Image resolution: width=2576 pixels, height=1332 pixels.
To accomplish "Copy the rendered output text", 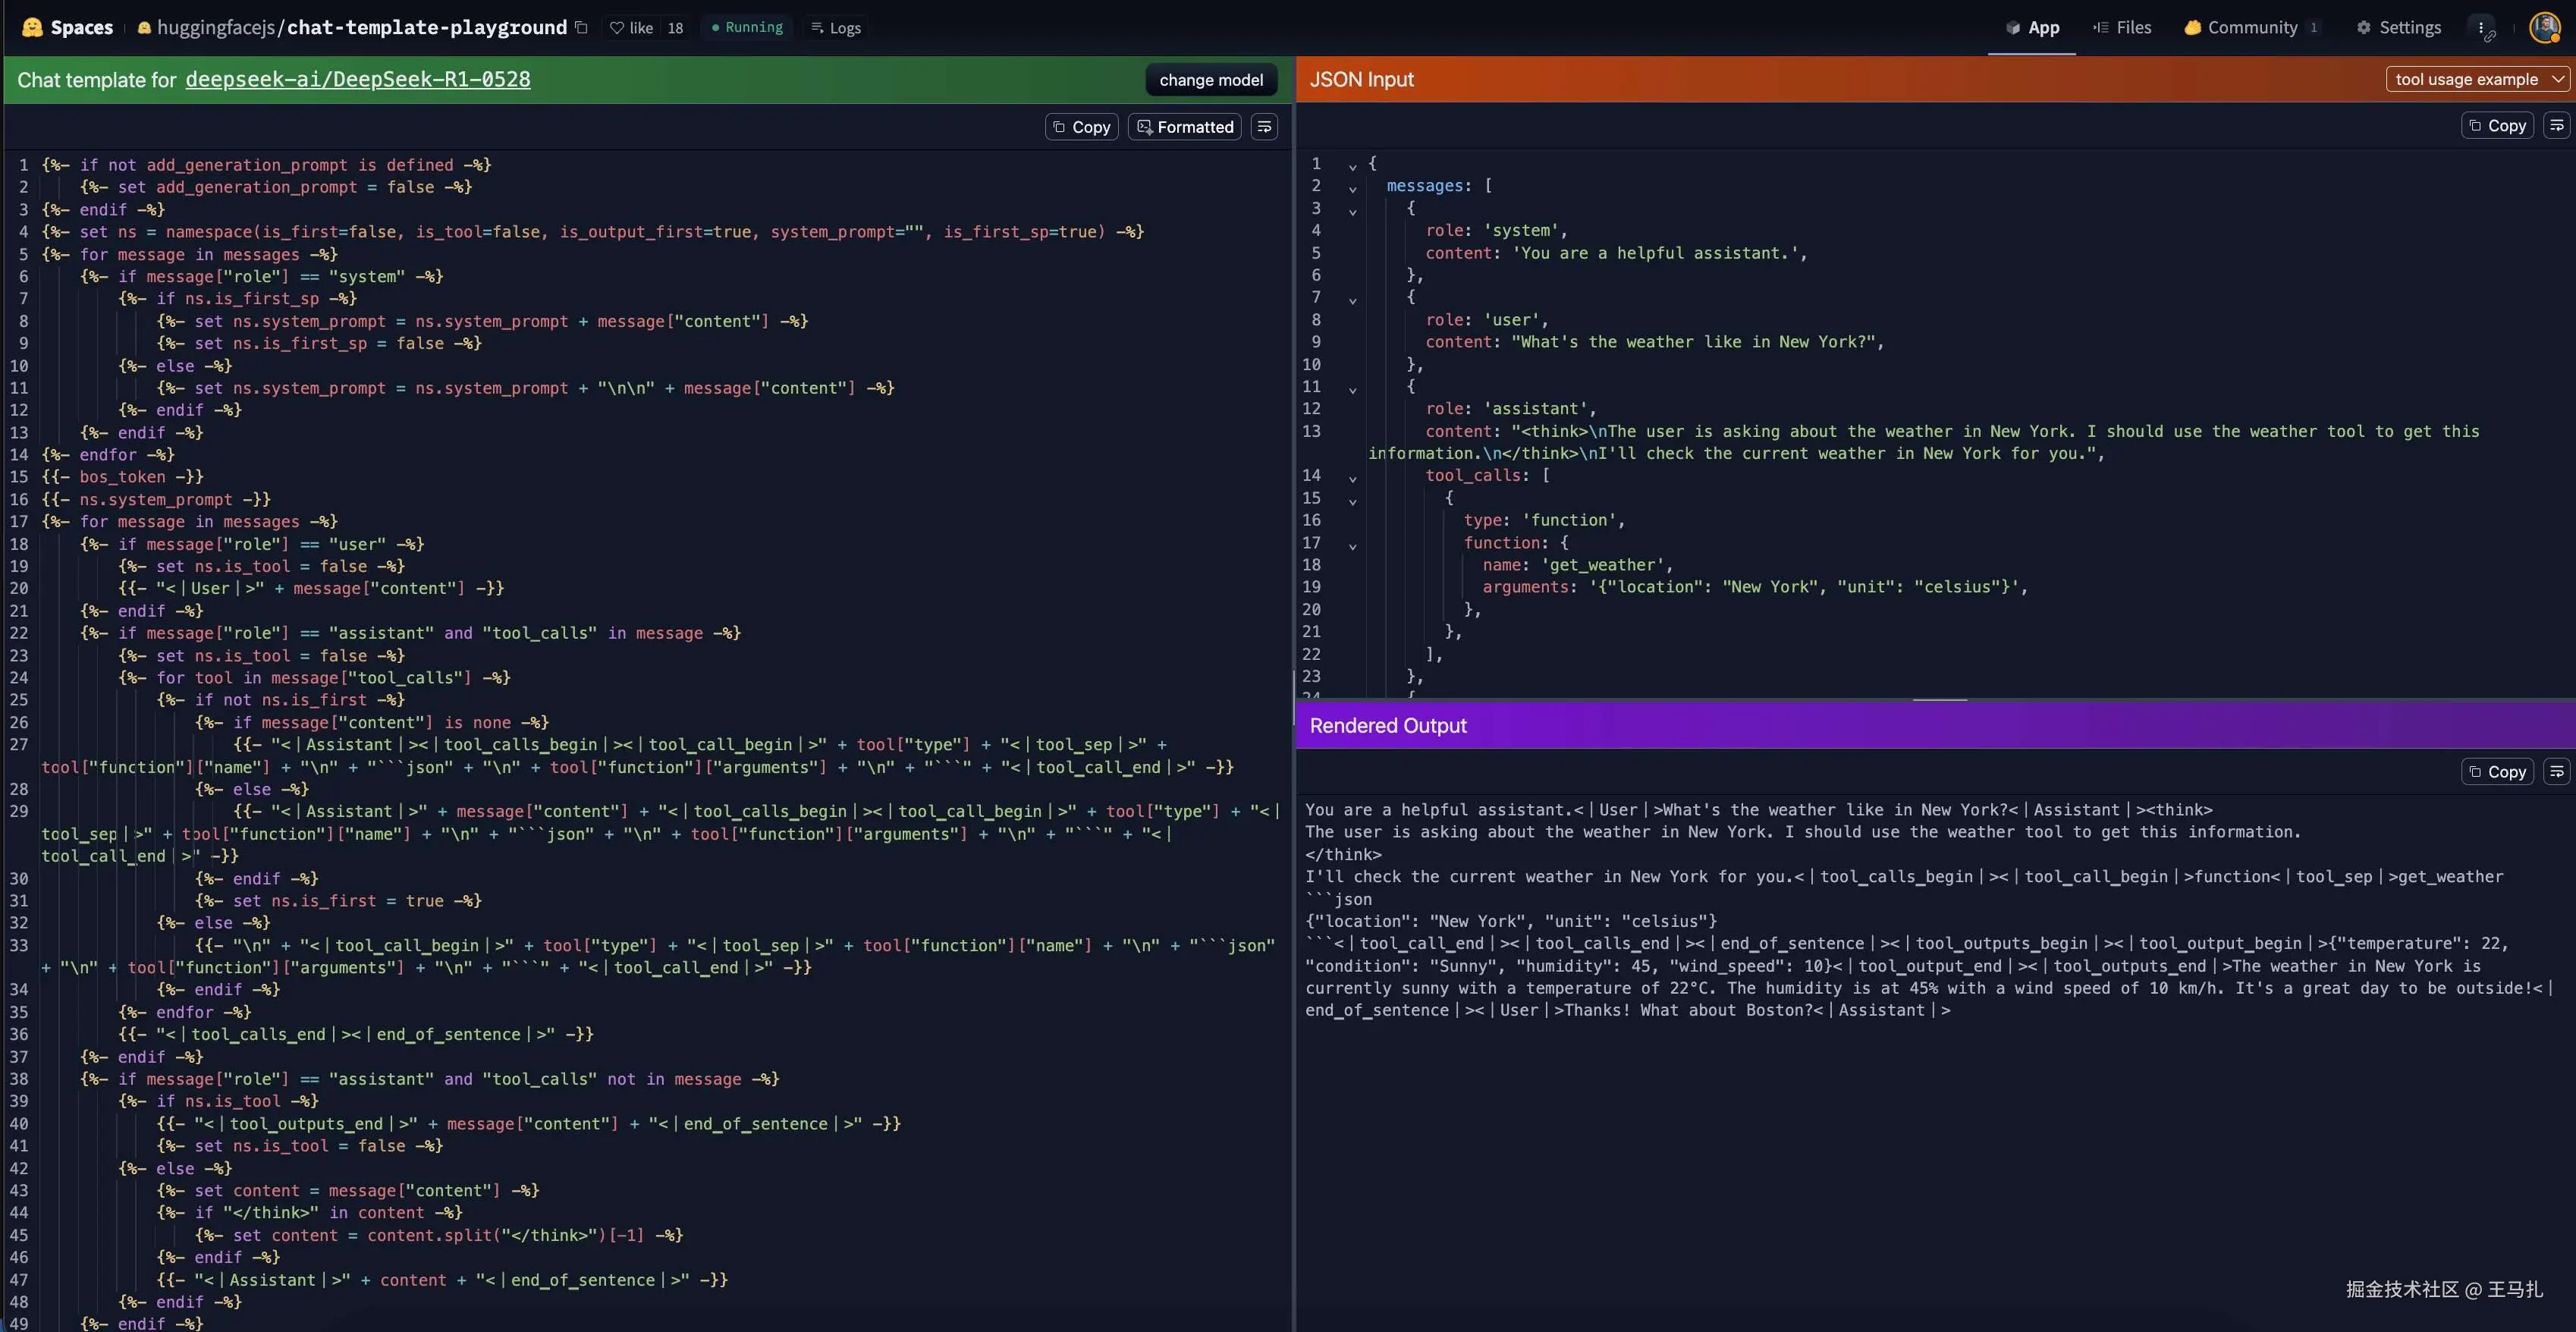I will [2496, 771].
